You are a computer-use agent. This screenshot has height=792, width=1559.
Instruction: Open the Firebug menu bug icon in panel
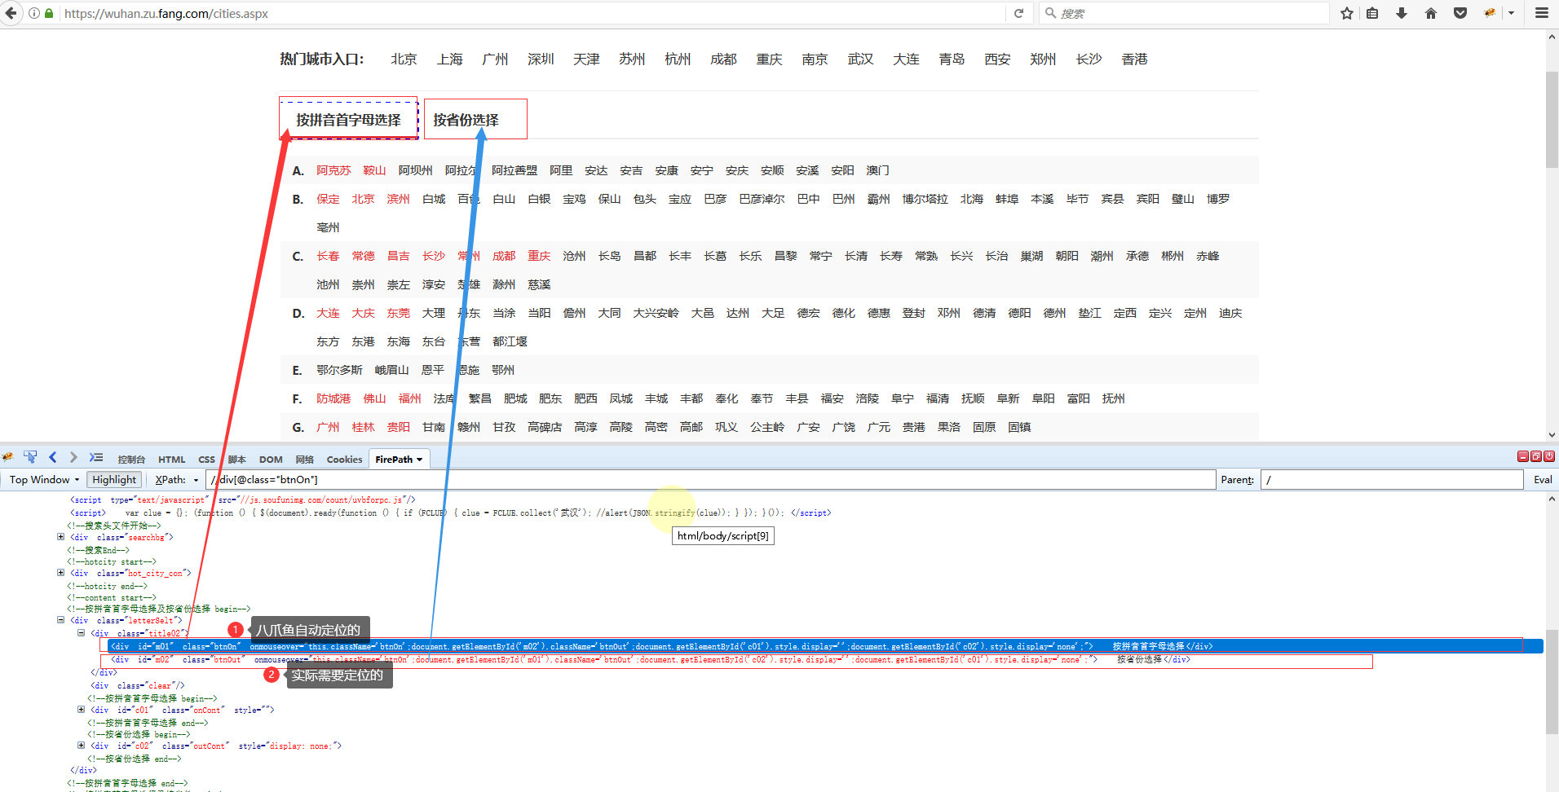[x=8, y=457]
